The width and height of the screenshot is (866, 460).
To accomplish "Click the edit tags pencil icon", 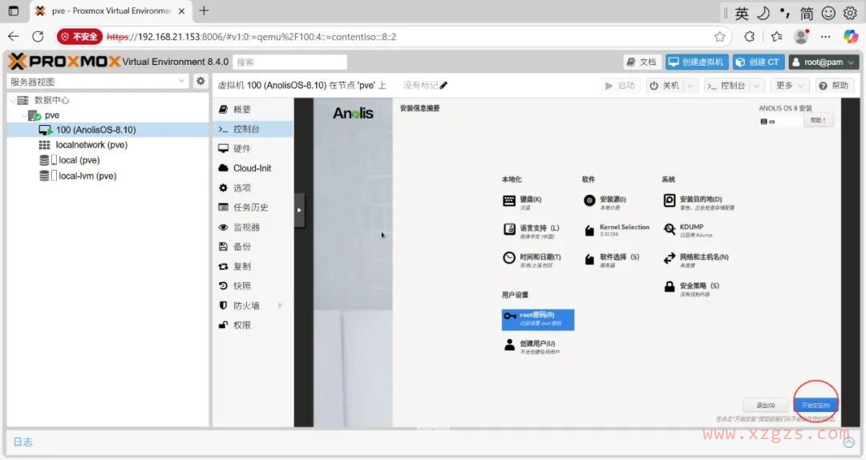I will tap(444, 86).
